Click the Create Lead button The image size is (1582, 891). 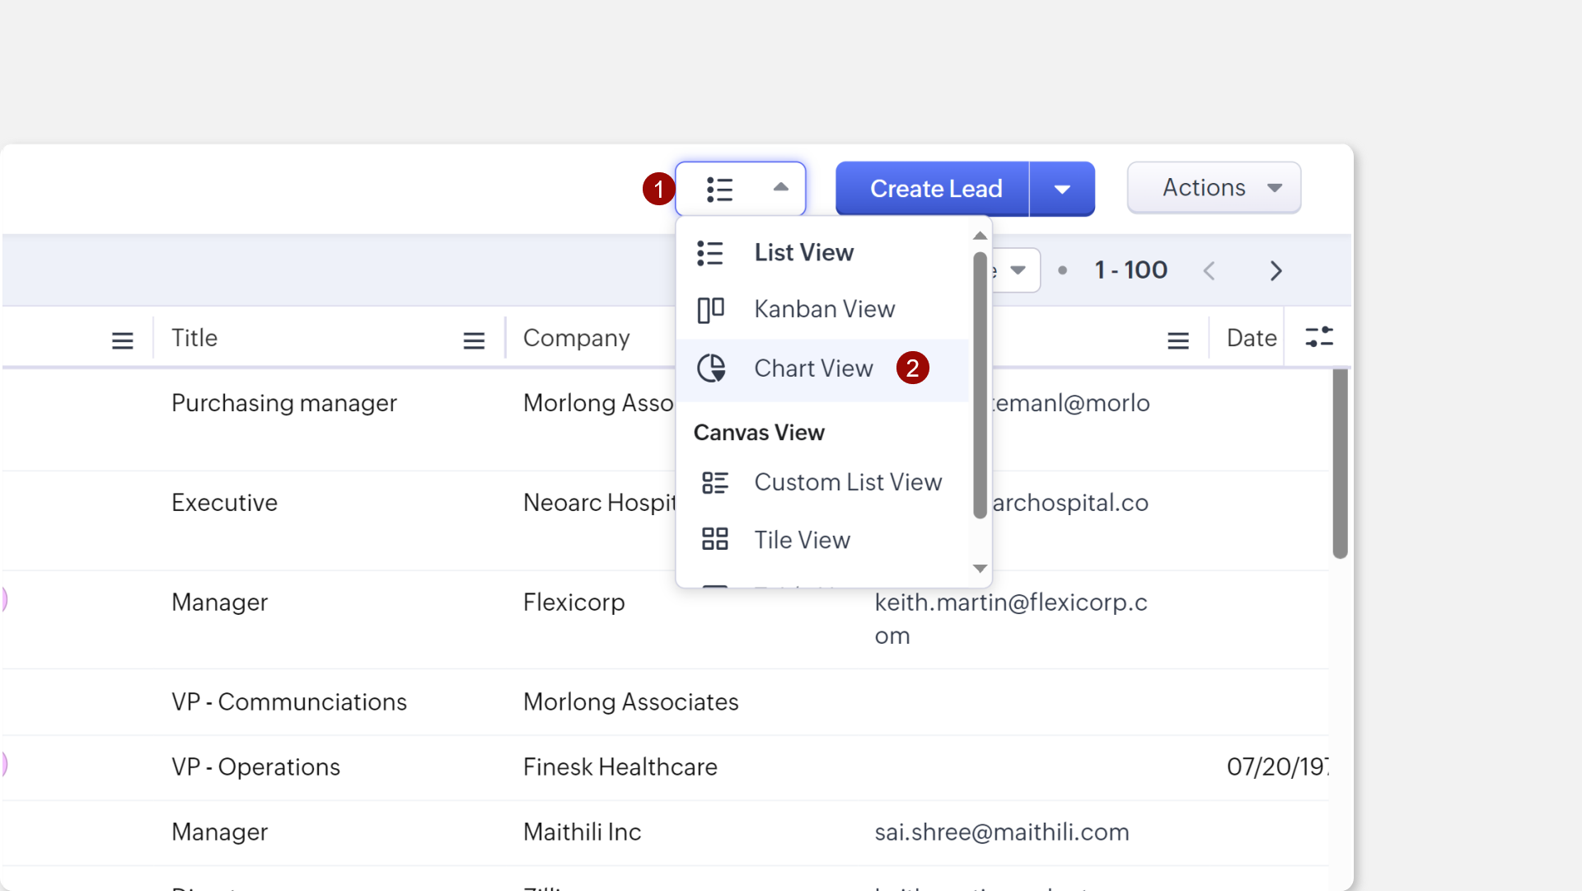[x=935, y=190]
